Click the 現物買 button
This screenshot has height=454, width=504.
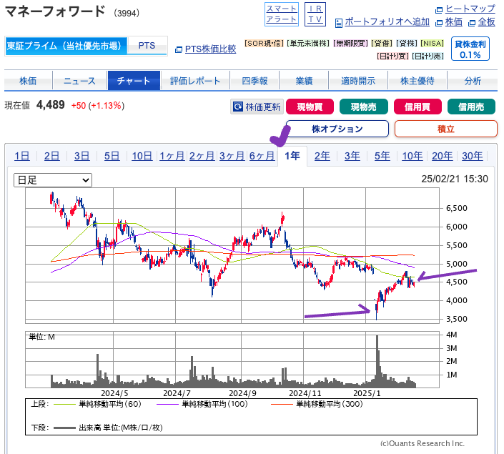pyautogui.click(x=310, y=107)
